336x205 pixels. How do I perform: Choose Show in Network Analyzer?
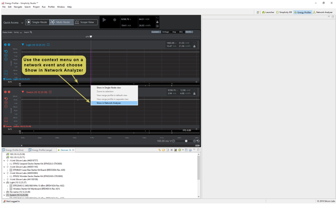point(114,103)
